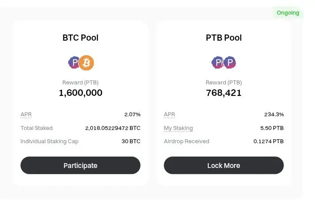
Task: Click the 1,600,000 reward amount
Action: pos(81,93)
